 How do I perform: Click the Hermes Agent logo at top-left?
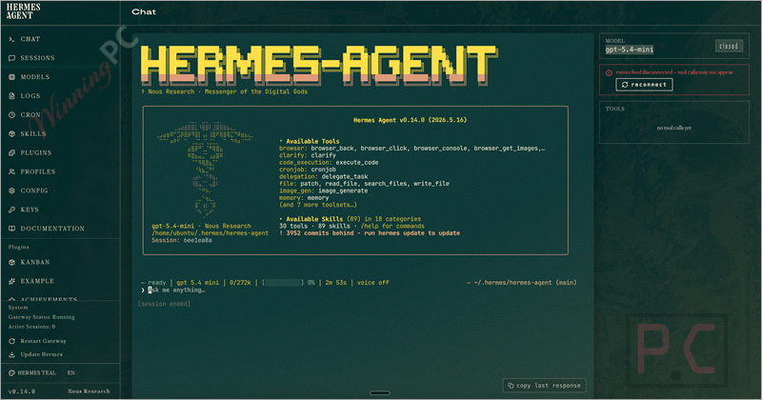point(23,11)
